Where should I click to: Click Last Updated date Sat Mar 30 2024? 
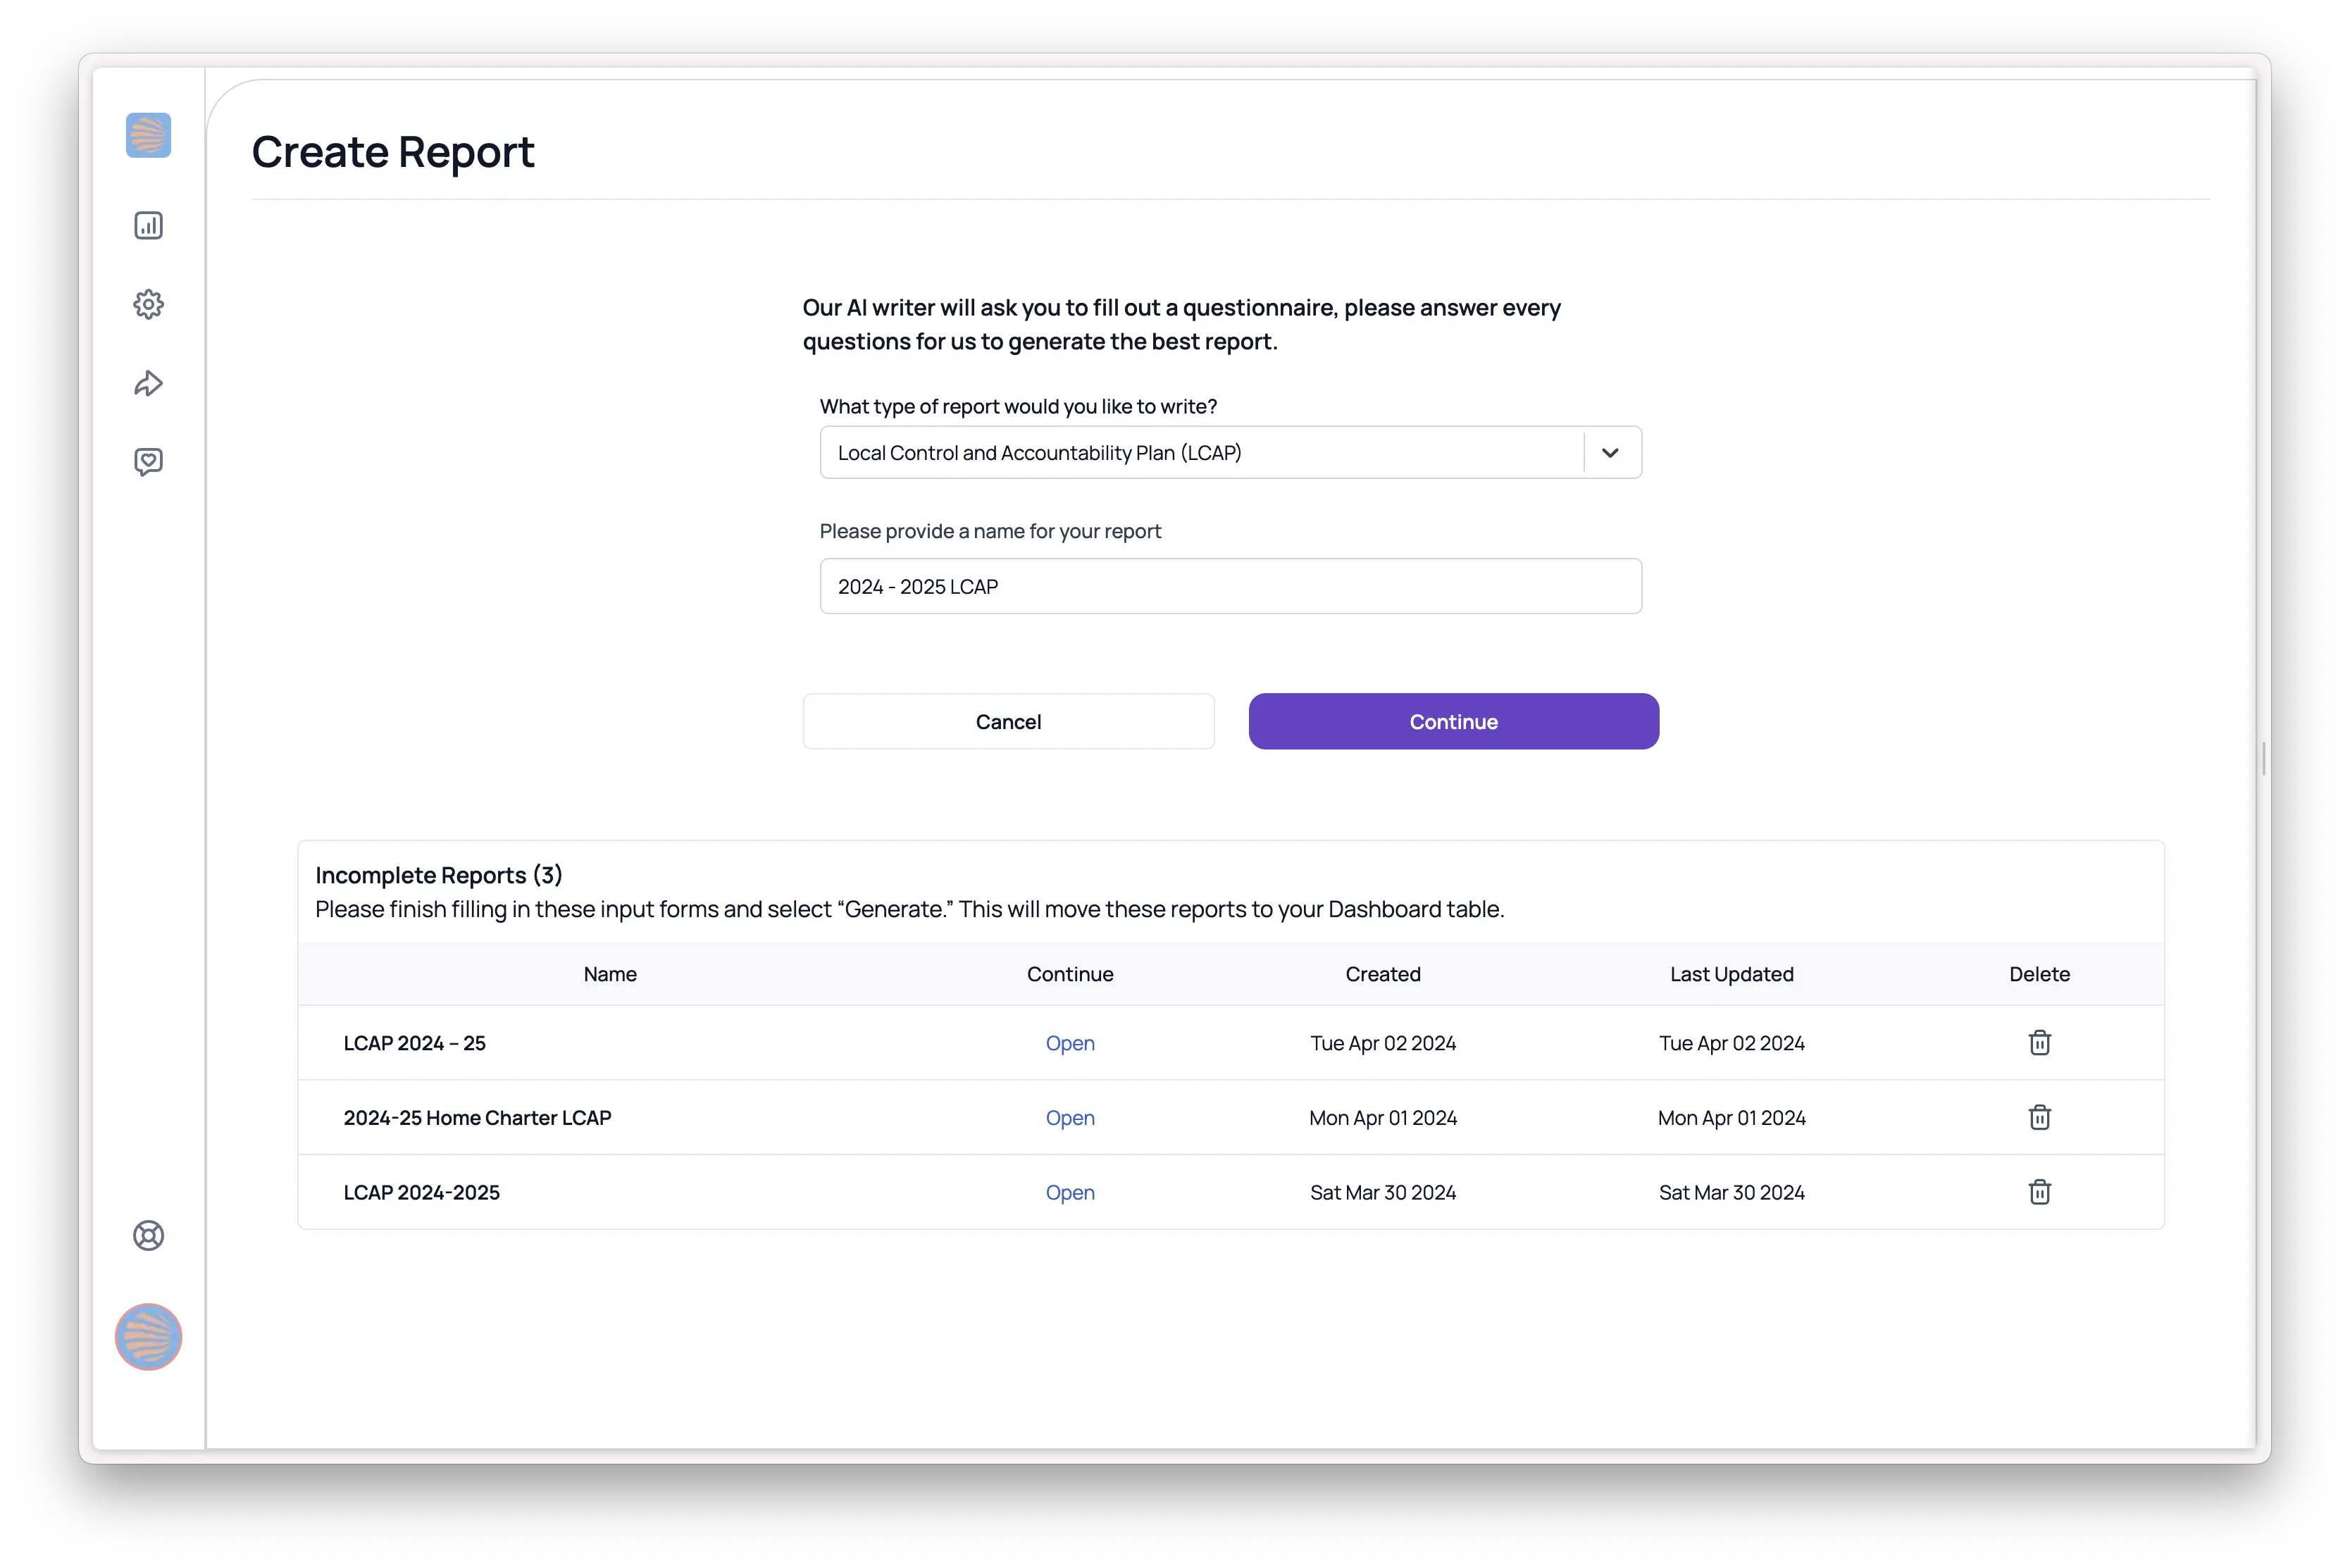[x=1732, y=1192]
